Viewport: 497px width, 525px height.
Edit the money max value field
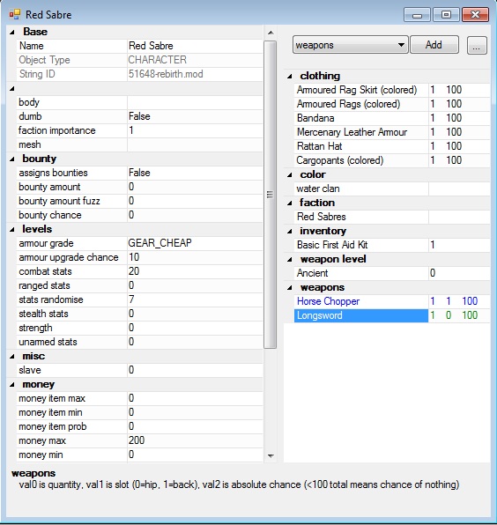click(194, 440)
